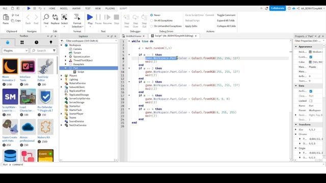Viewport: 326px width, 183px height.
Task: Click the Toolbox search filter icon
Action: click(x=54, y=51)
